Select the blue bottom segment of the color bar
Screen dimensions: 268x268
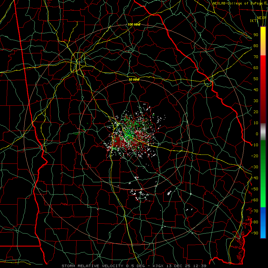pyautogui.click(x=263, y=223)
